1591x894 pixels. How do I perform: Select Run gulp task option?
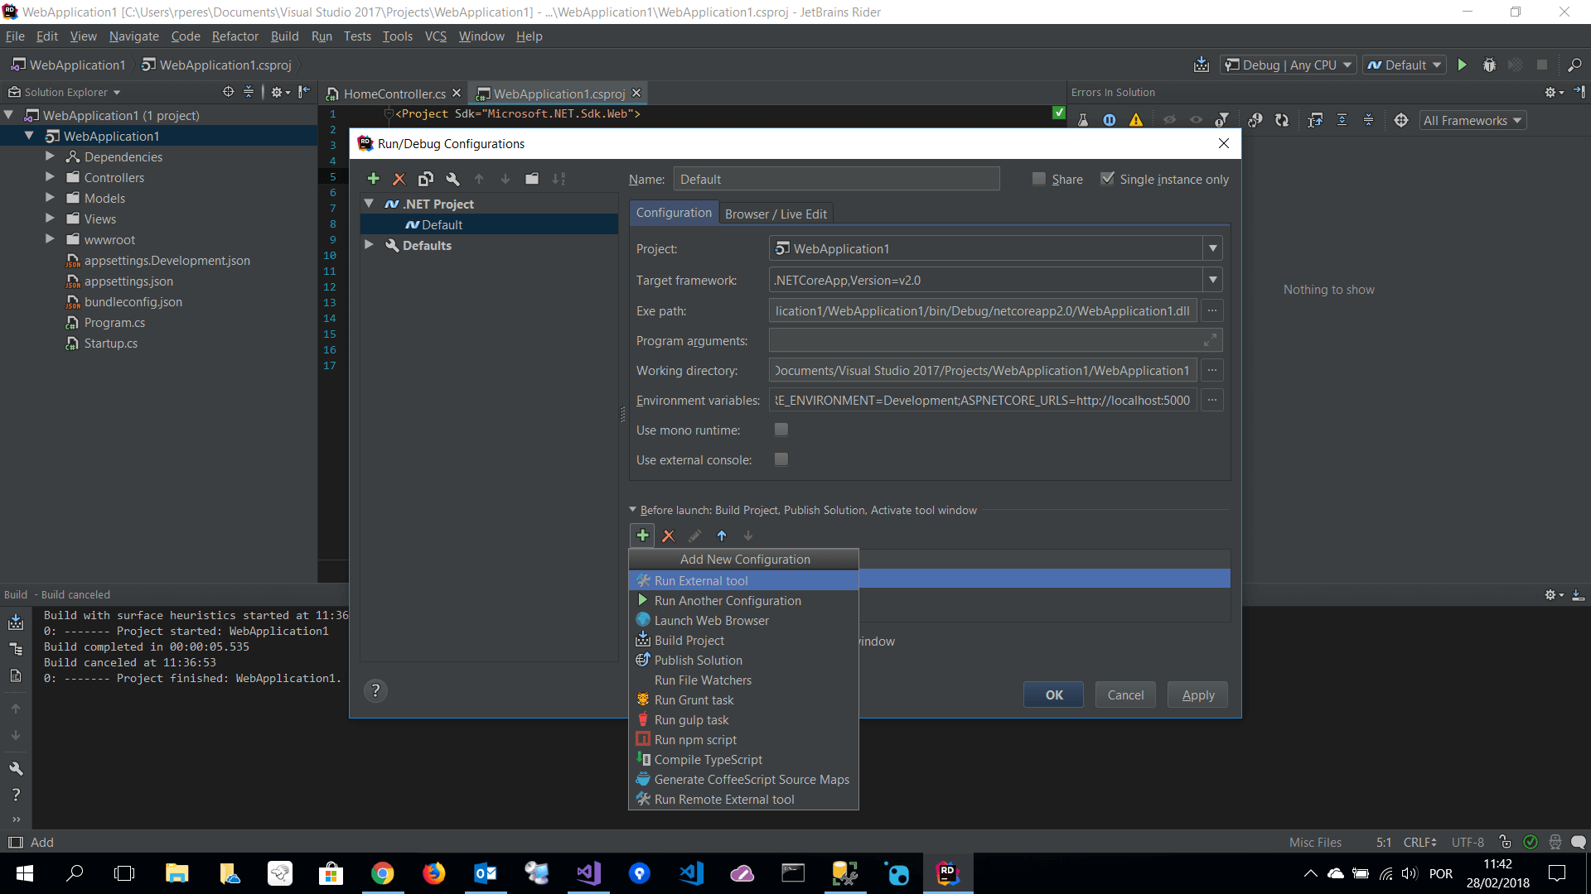tap(743, 720)
